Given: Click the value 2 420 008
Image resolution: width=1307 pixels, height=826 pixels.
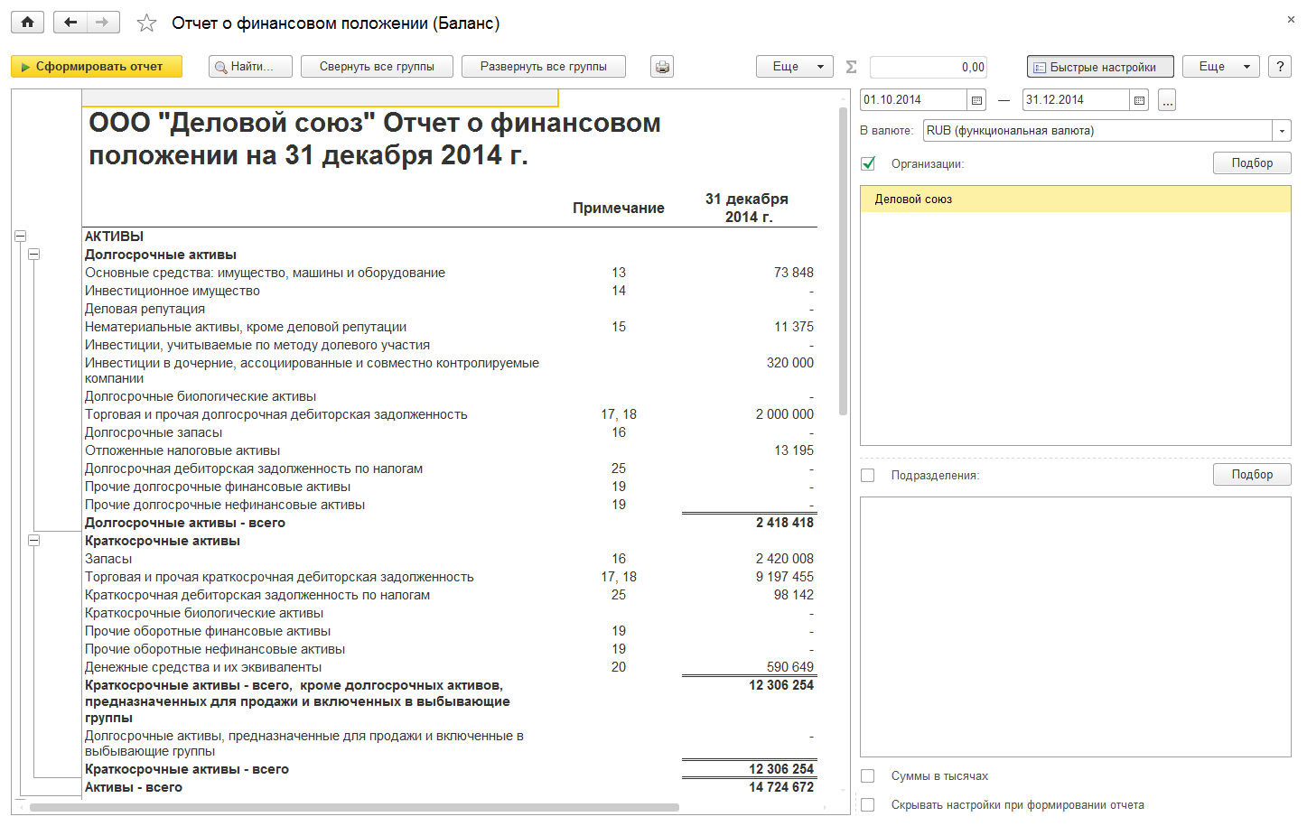Looking at the screenshot, I should (x=785, y=559).
